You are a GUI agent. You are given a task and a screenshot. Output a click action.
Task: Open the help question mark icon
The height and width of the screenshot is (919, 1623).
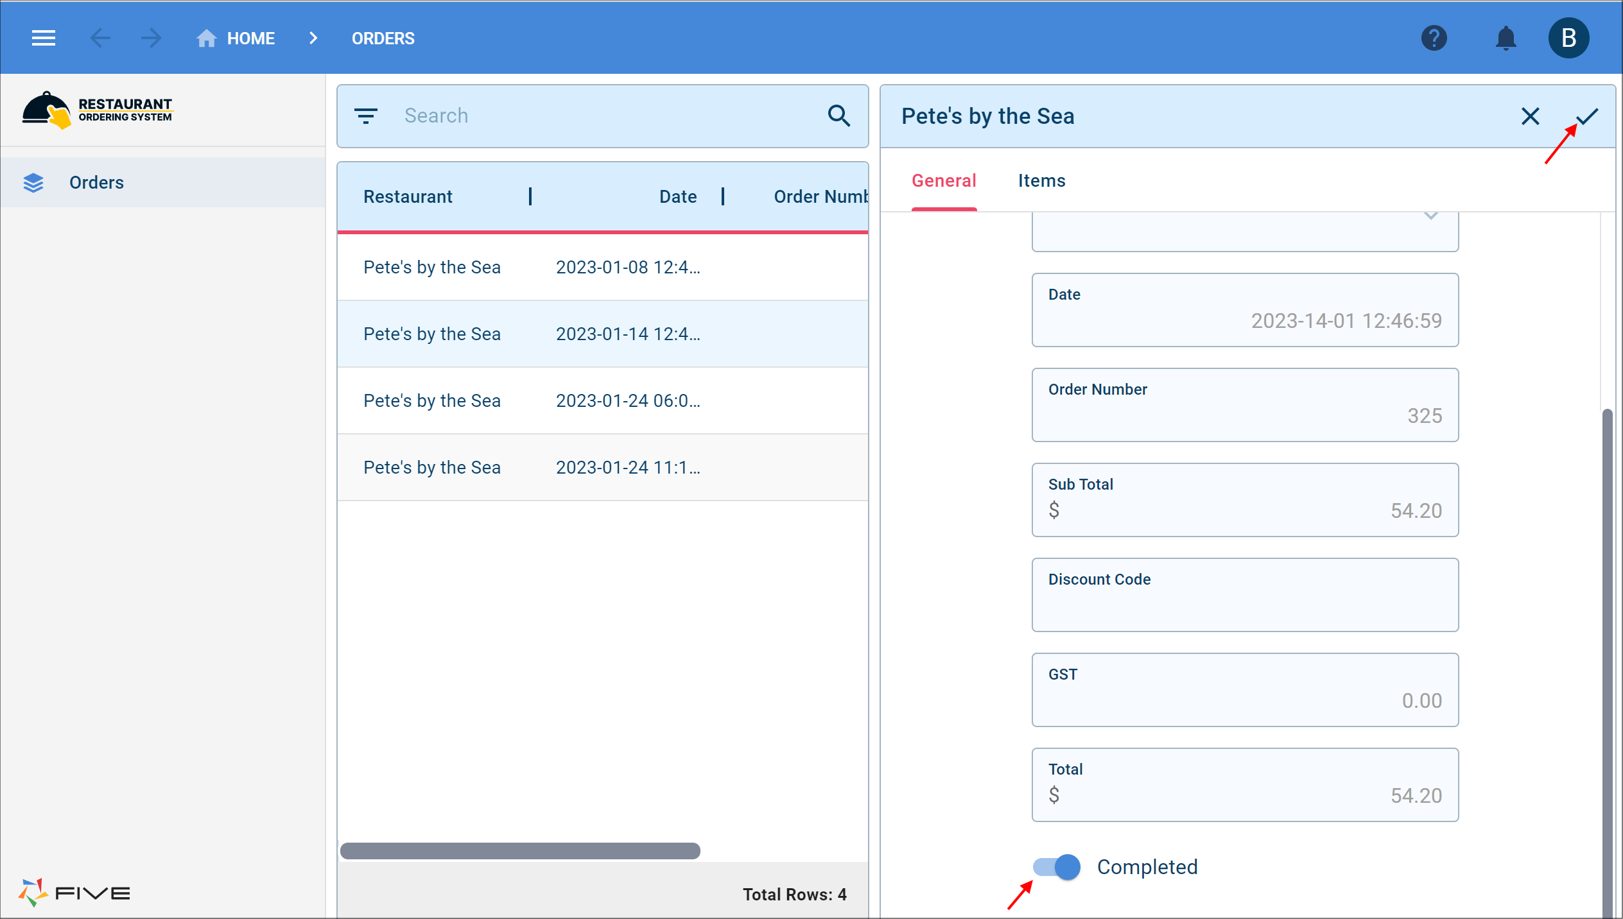[x=1434, y=39]
